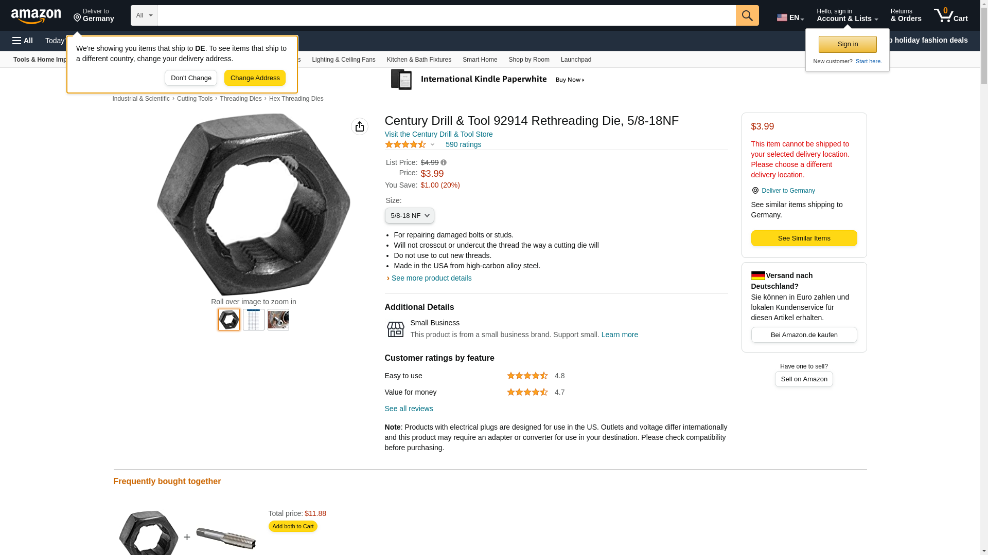Open the search category All dropdown
This screenshot has height=555, width=988.
pyautogui.click(x=144, y=15)
